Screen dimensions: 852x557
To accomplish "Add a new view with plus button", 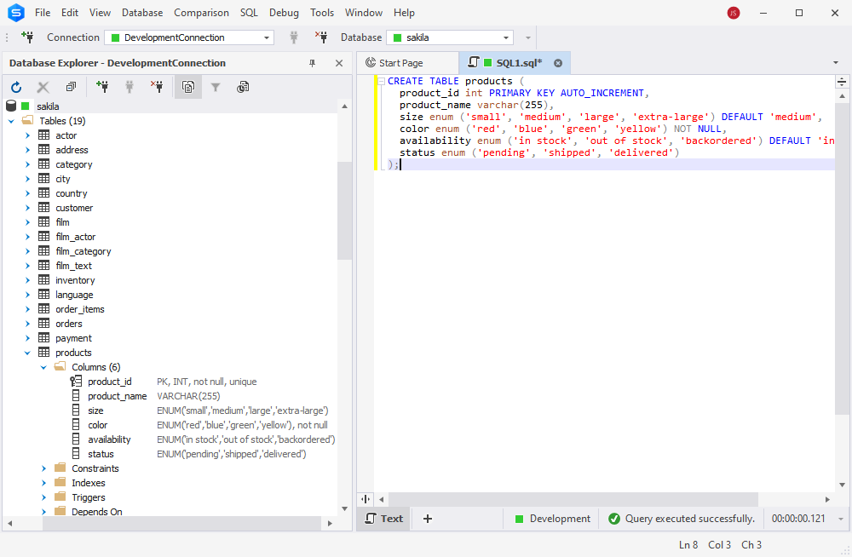I will [x=428, y=519].
